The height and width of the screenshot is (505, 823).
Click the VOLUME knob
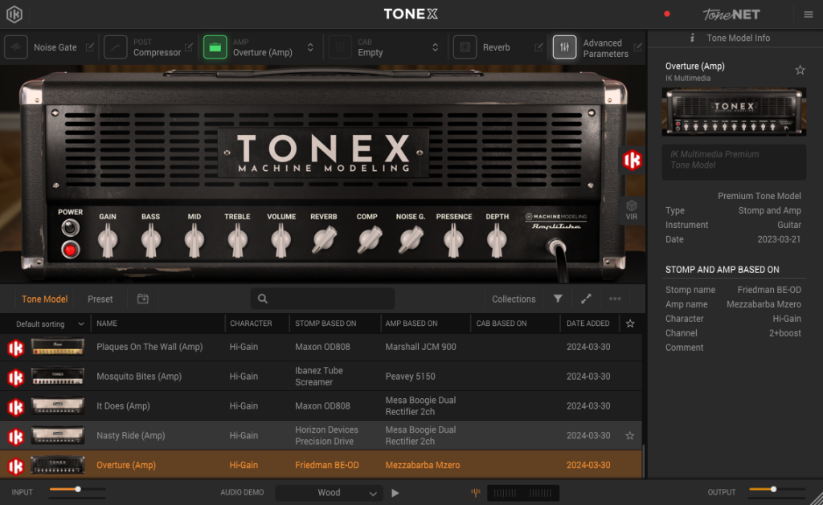click(x=280, y=241)
